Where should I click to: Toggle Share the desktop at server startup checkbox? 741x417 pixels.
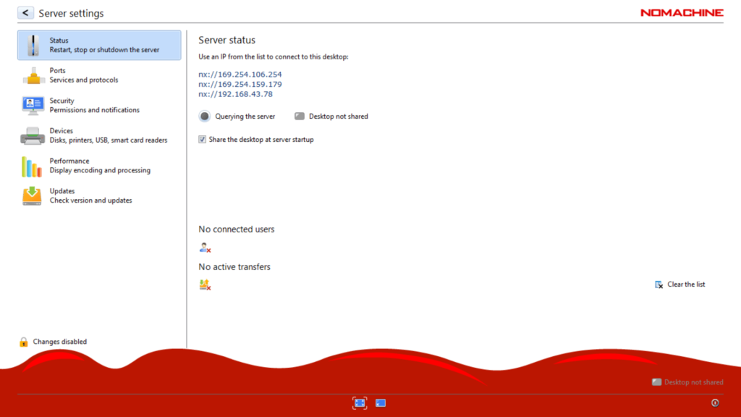click(203, 140)
